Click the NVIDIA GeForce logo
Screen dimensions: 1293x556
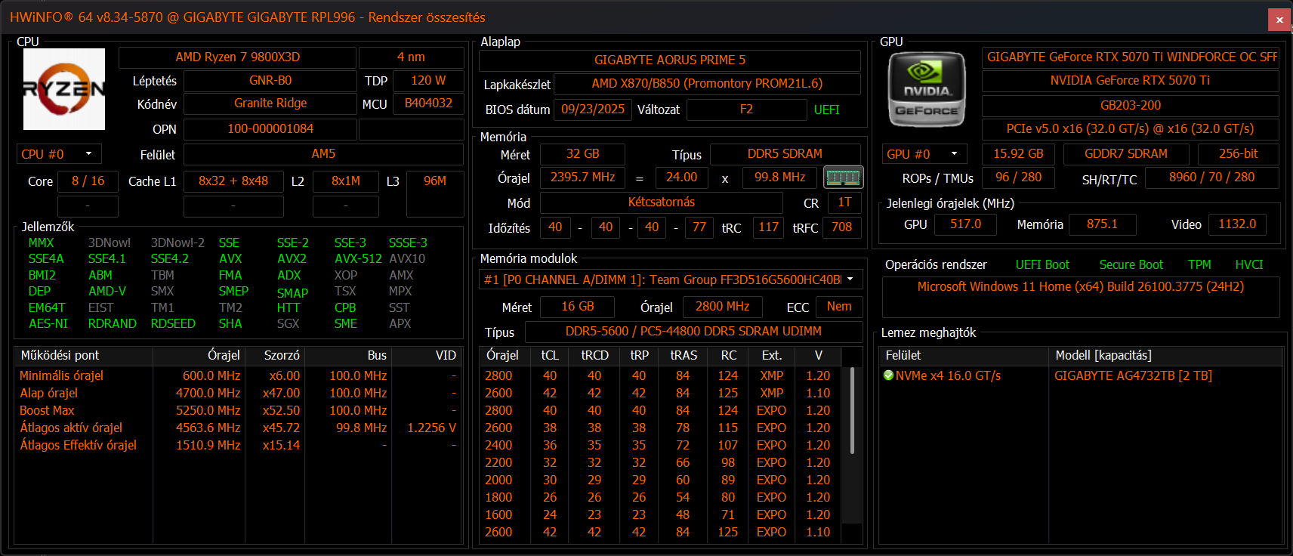(927, 89)
